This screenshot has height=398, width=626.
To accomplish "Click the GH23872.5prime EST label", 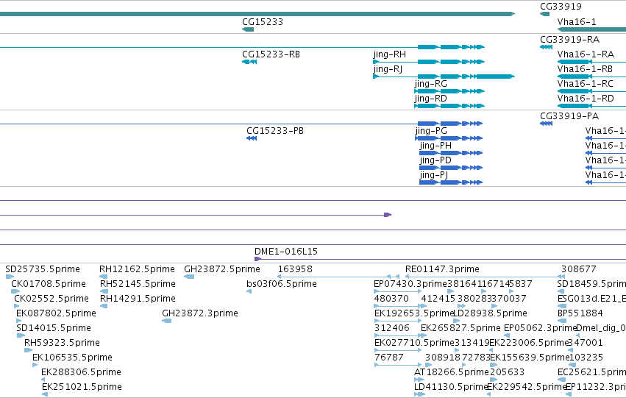I will [222, 269].
